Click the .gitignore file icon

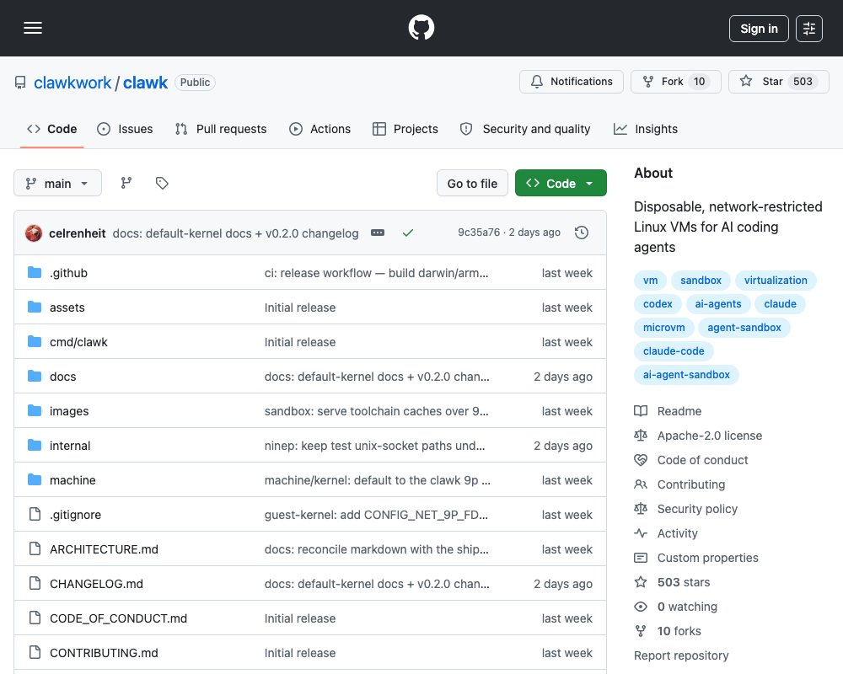point(35,515)
